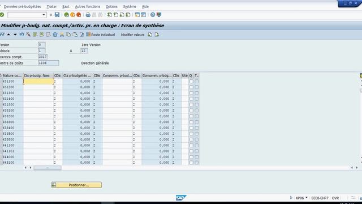Click the red Cancel icon
The height and width of the screenshot is (204, 362).
(x=79, y=15)
